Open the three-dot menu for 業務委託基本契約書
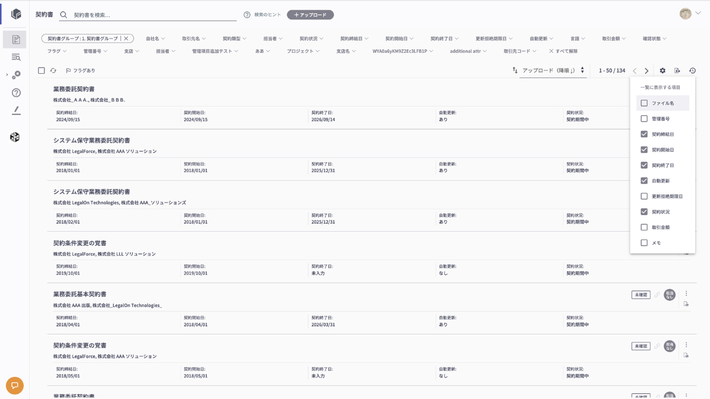Image resolution: width=710 pixels, height=399 pixels. (x=686, y=294)
